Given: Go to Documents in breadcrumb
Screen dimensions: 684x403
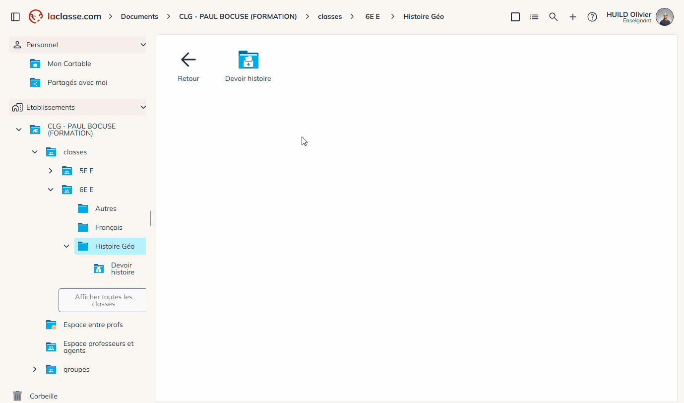Looking at the screenshot, I should click(x=139, y=16).
